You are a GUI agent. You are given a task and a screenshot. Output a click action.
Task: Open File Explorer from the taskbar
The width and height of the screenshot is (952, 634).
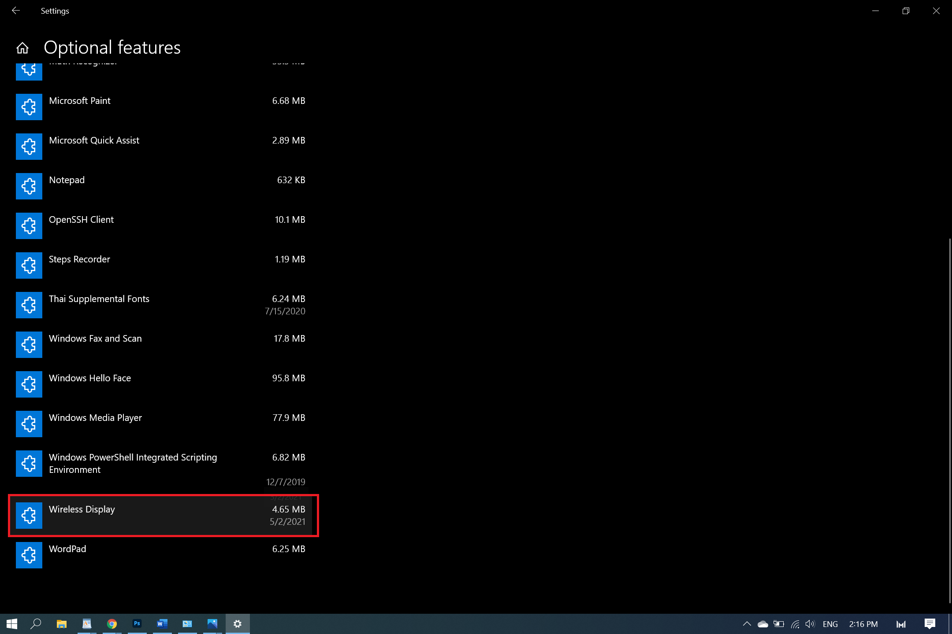tap(61, 624)
